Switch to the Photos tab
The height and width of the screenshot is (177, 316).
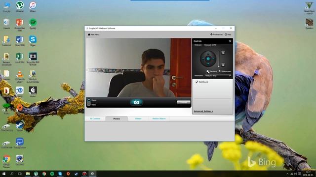[x=117, y=119]
